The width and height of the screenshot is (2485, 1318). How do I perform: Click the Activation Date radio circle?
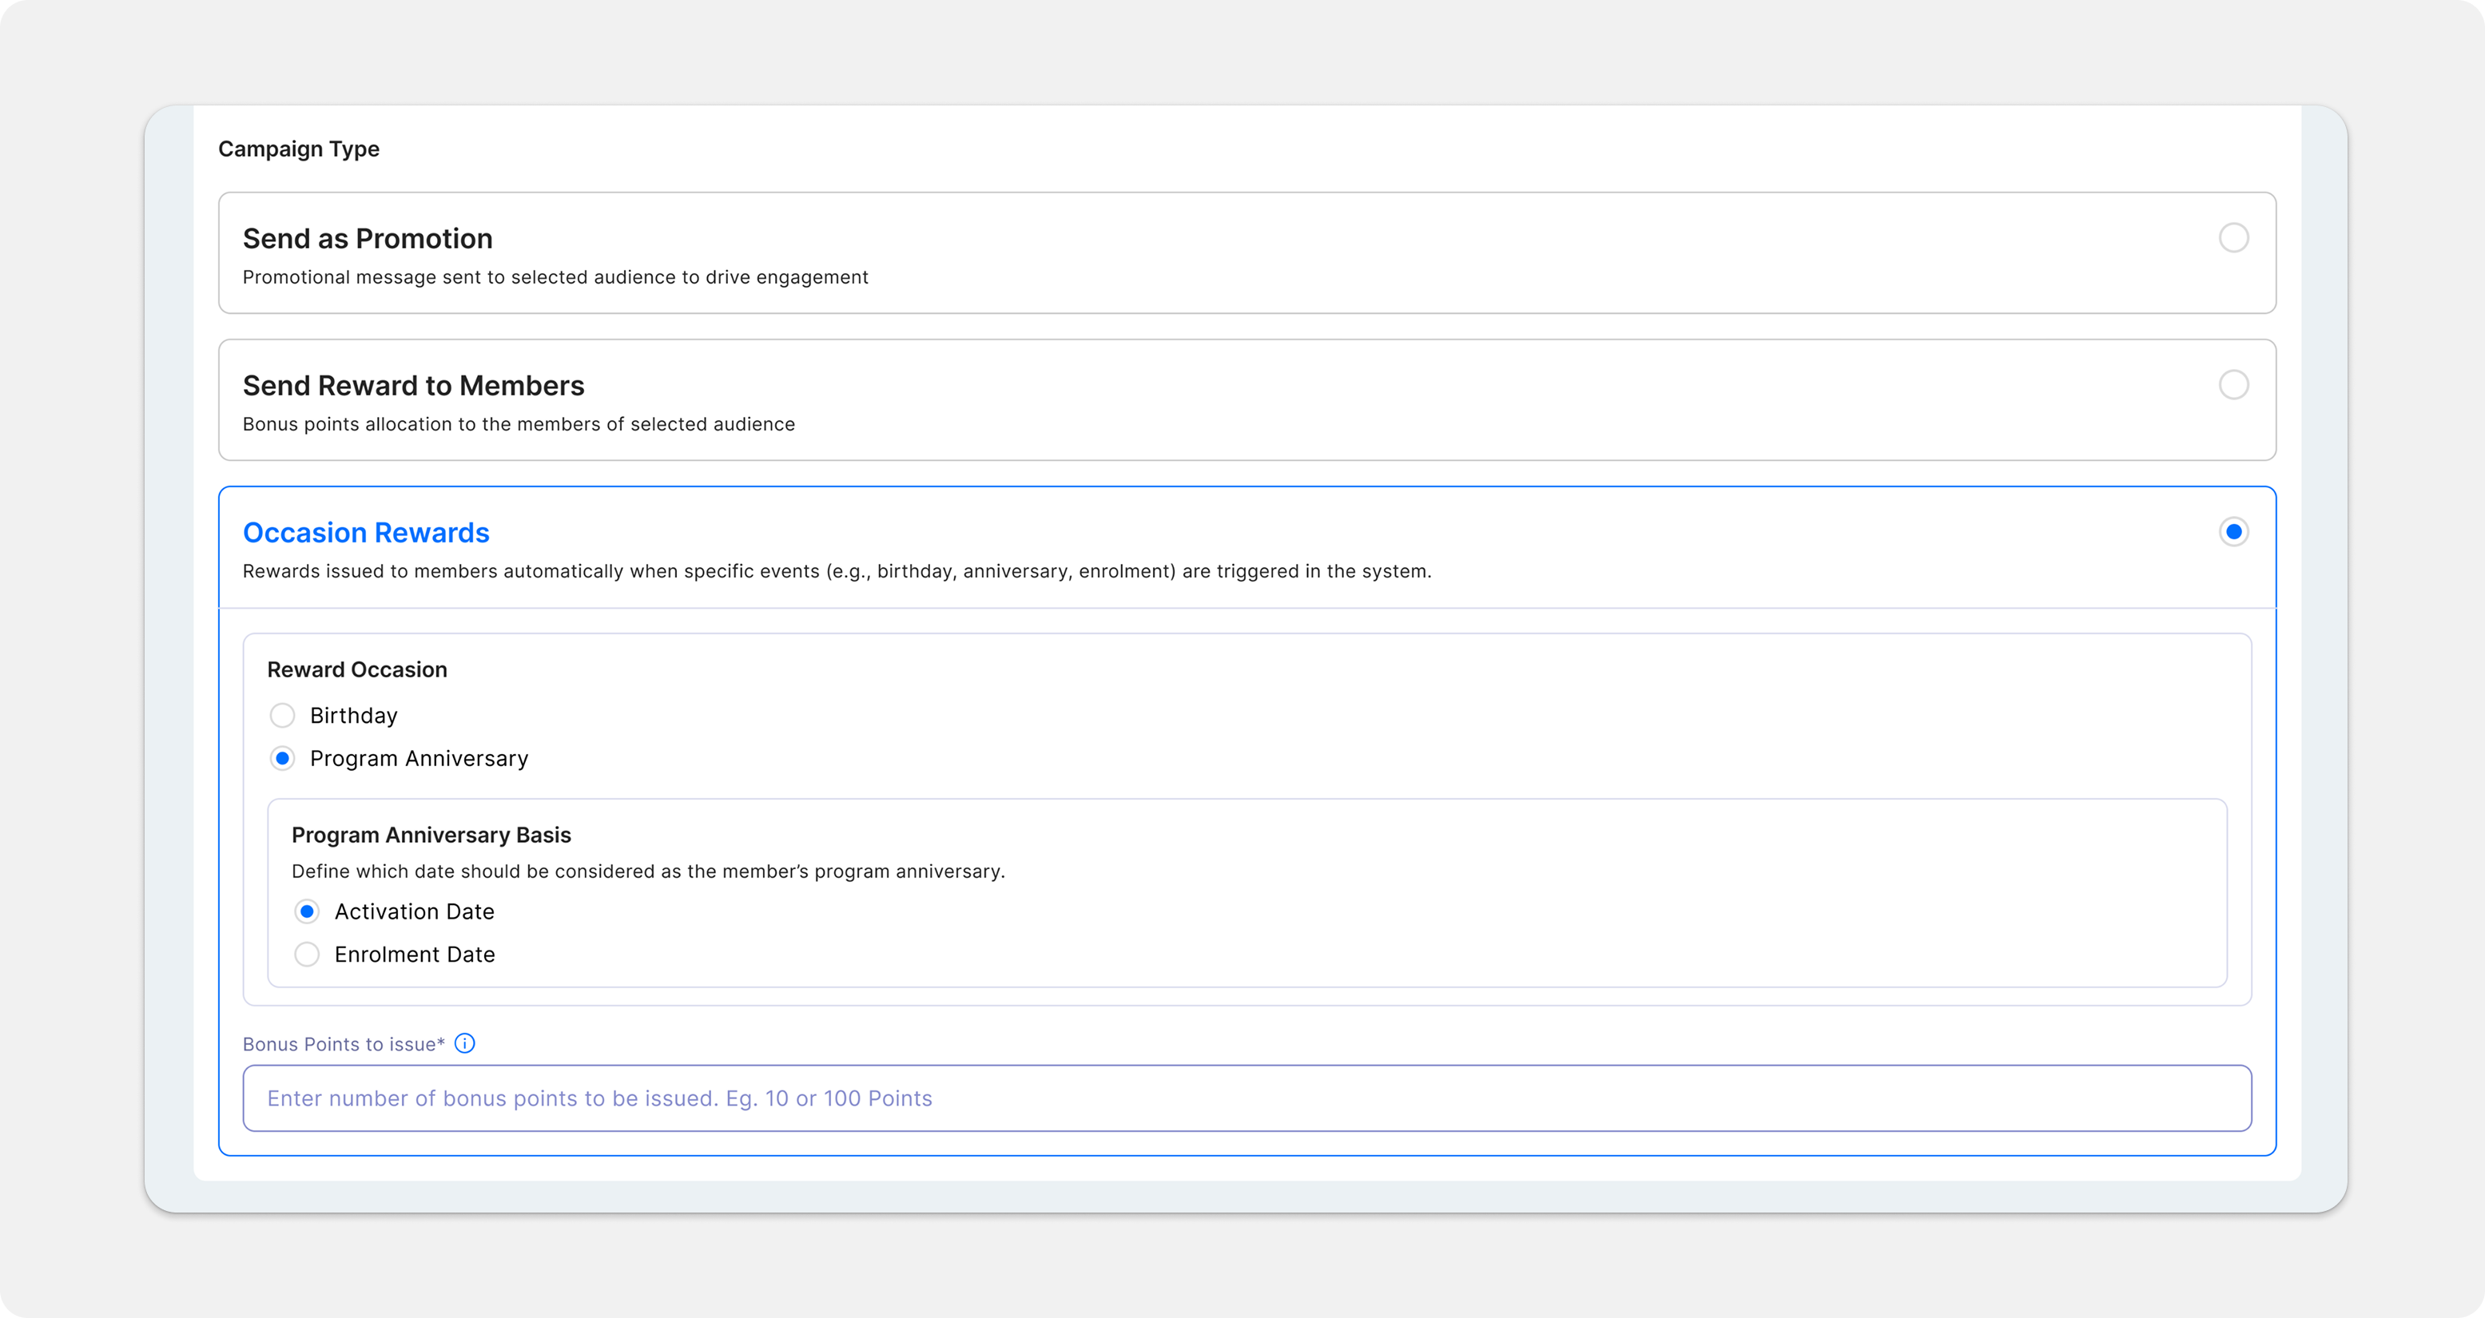click(307, 911)
